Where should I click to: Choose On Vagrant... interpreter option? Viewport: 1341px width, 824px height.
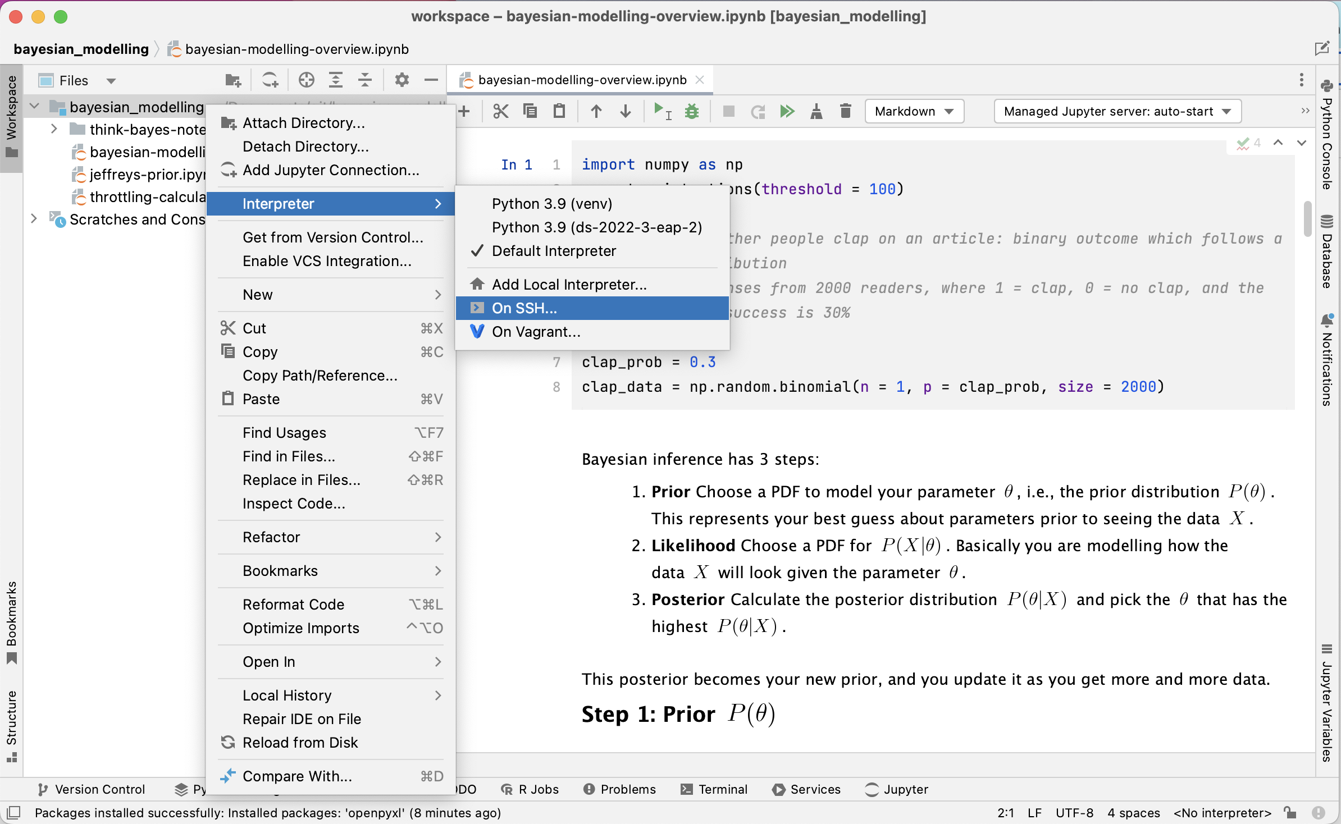[592, 332]
